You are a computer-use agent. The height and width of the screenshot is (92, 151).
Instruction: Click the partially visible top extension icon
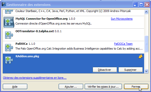pos(9,12)
